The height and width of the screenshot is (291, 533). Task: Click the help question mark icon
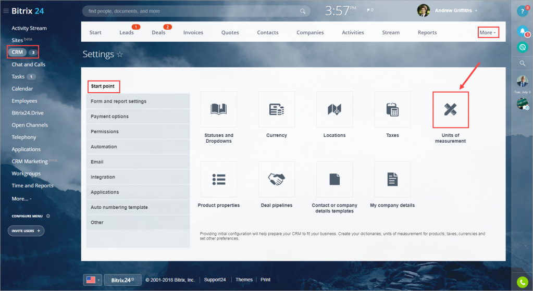point(522,11)
